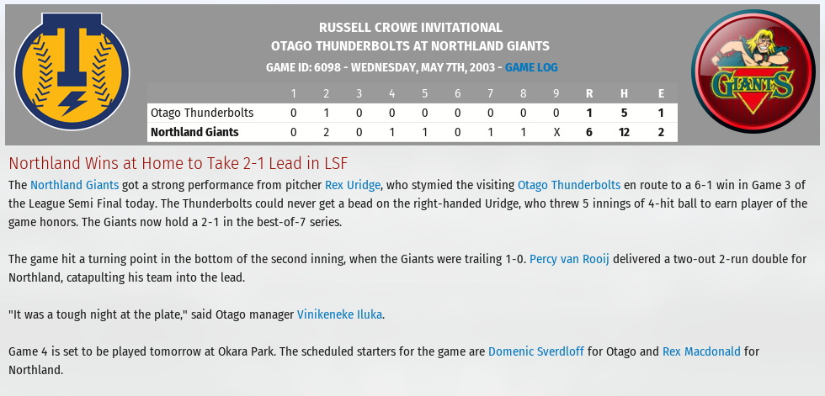Click the Otago Thunderbolts row in box score
The width and height of the screenshot is (825, 396).
(x=412, y=113)
